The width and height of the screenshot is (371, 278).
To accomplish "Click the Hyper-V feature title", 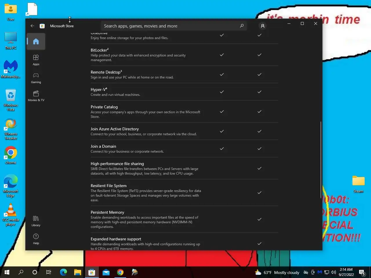I will point(99,89).
